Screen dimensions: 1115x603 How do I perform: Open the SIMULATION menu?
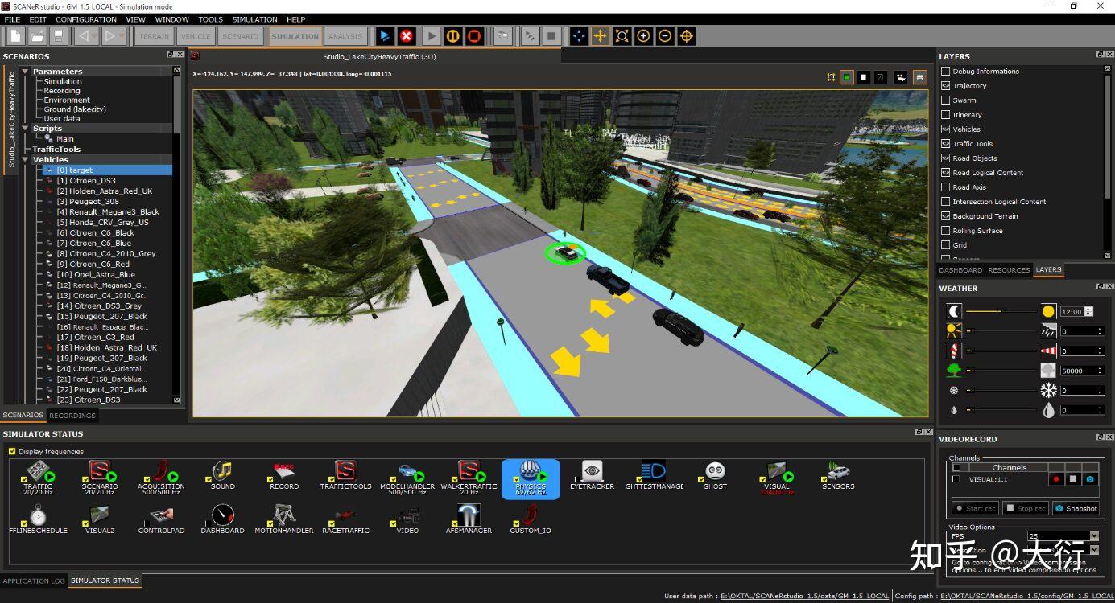(x=254, y=19)
